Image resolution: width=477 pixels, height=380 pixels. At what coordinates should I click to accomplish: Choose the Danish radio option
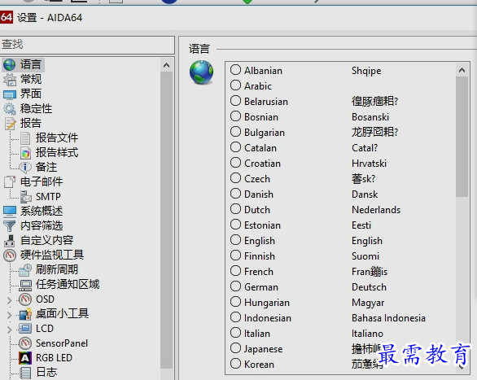coord(235,194)
